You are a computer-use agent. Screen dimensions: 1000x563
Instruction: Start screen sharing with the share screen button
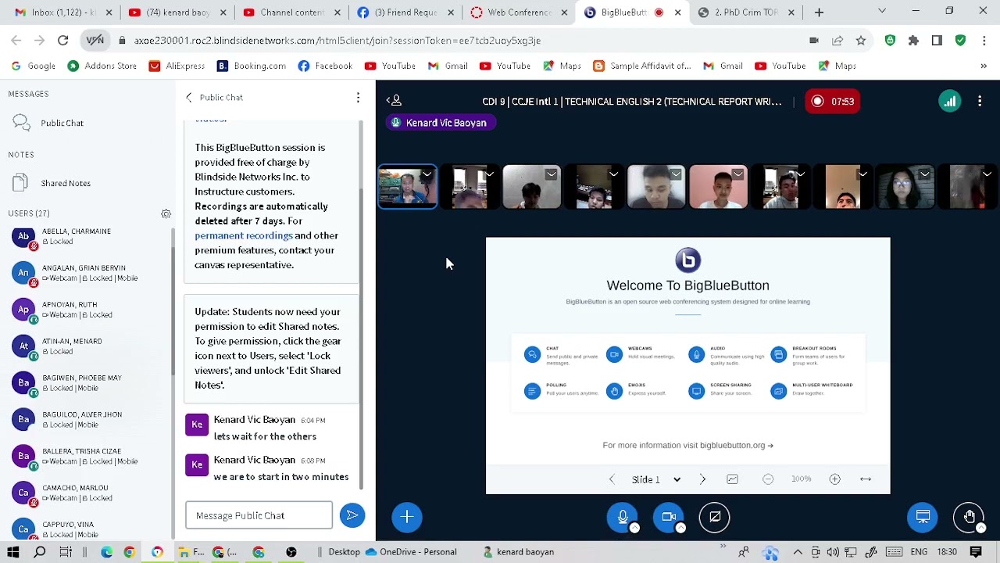715,517
